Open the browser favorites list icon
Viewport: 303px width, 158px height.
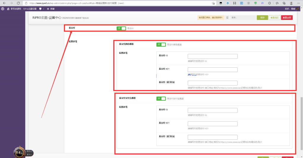[x=277, y=3]
